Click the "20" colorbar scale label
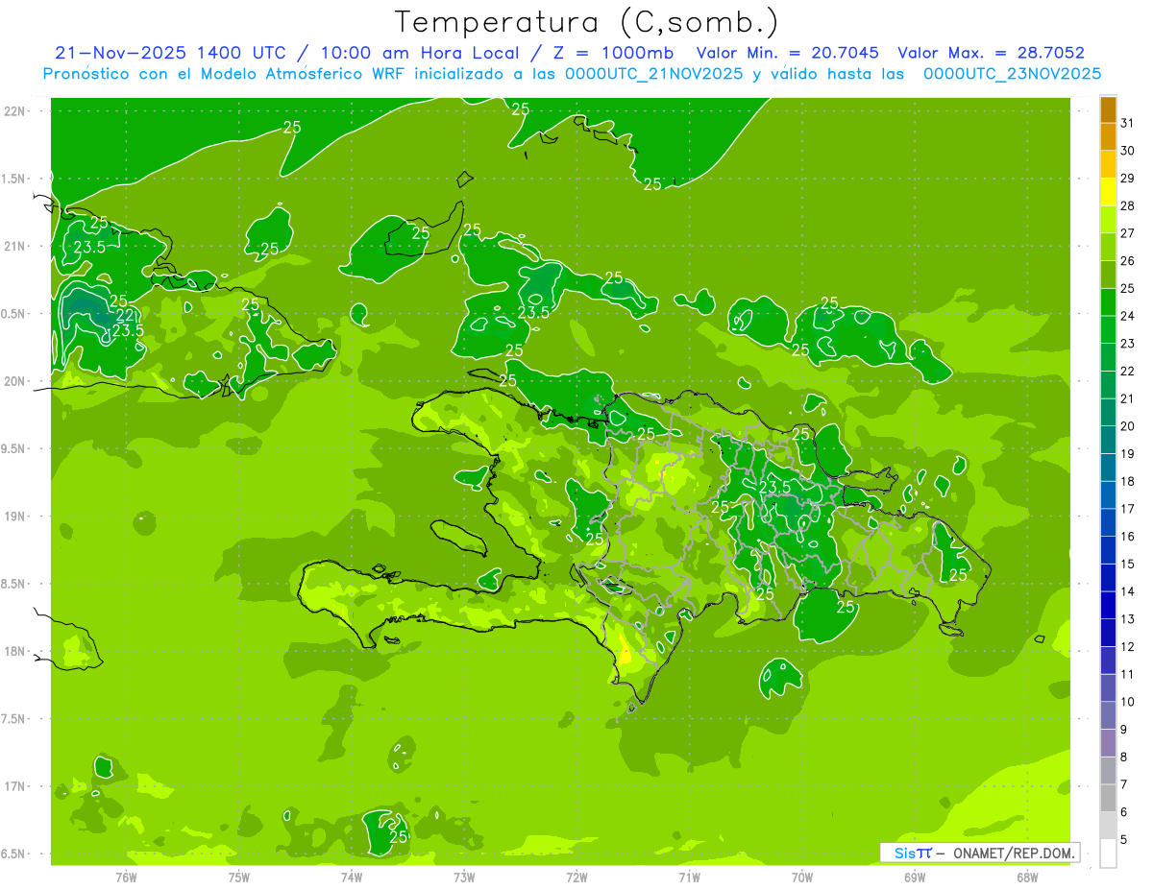This screenshot has height=890, width=1153. [1127, 426]
